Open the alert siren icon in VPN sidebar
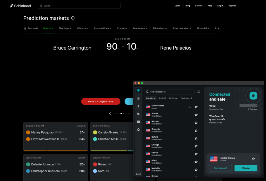 point(138,98)
